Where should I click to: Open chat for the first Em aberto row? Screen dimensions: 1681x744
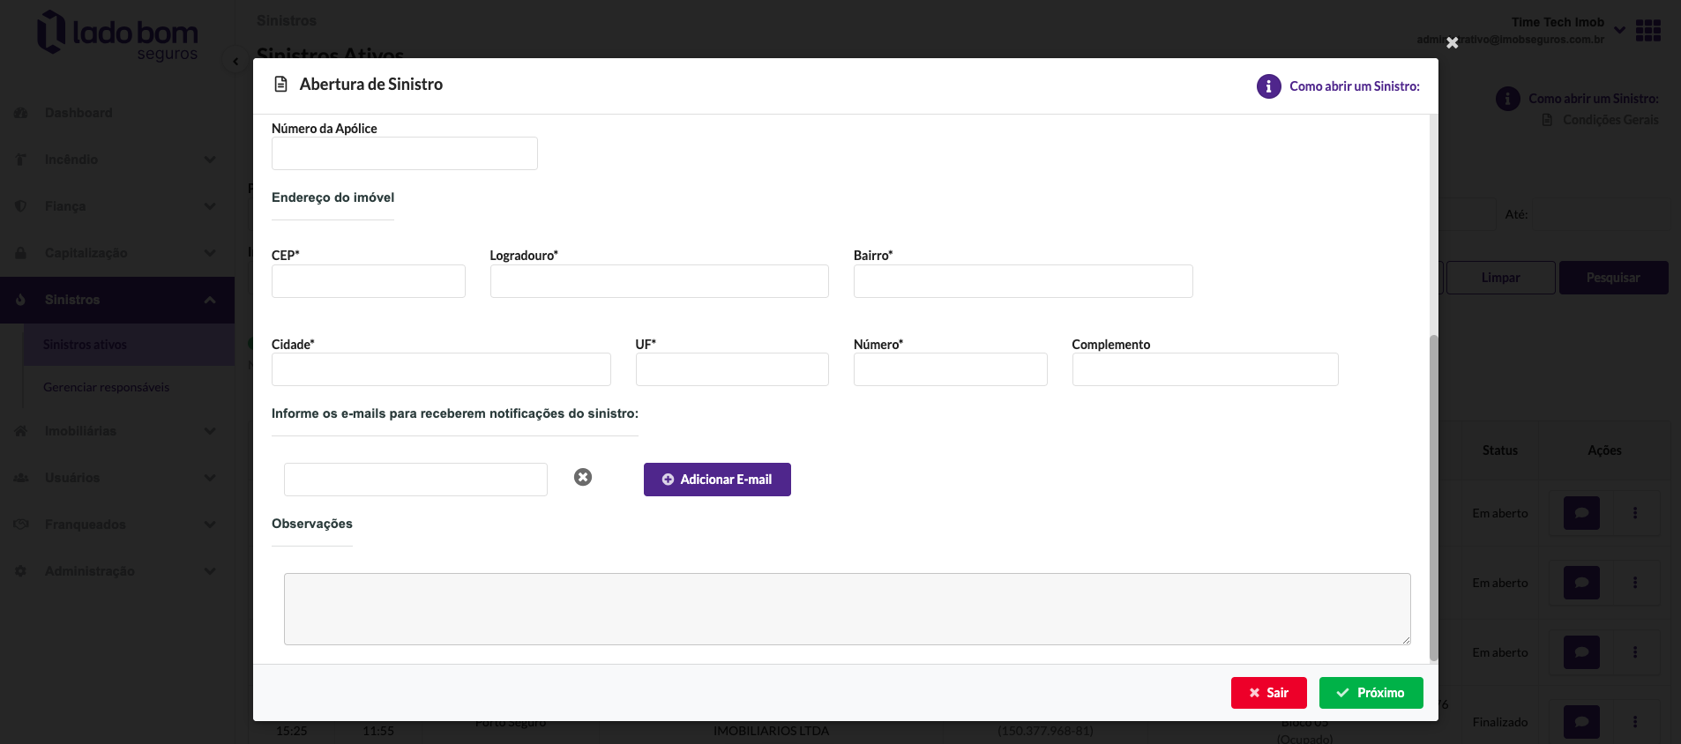click(1581, 513)
